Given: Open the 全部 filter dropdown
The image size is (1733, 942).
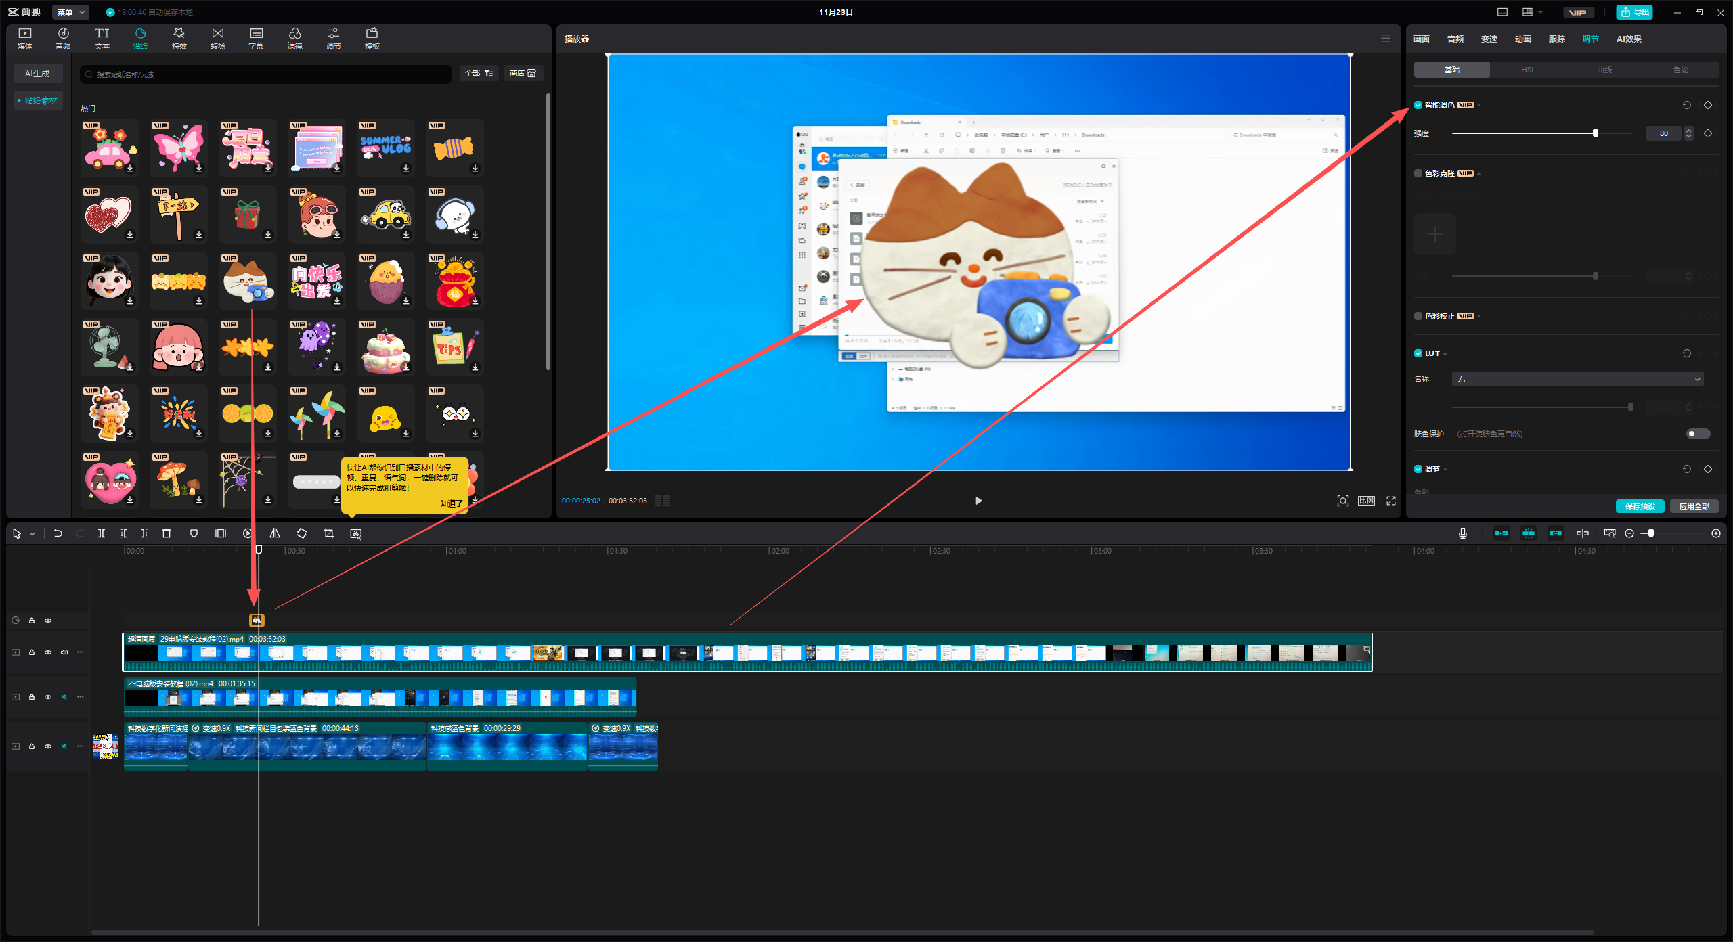Looking at the screenshot, I should (479, 73).
